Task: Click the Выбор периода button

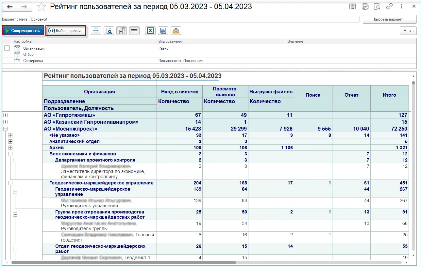Action: point(66,31)
